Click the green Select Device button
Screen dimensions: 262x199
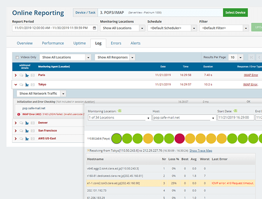pyautogui.click(x=235, y=12)
